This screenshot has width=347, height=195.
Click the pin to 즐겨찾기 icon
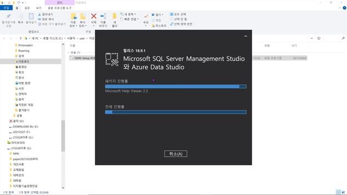pos(9,16)
